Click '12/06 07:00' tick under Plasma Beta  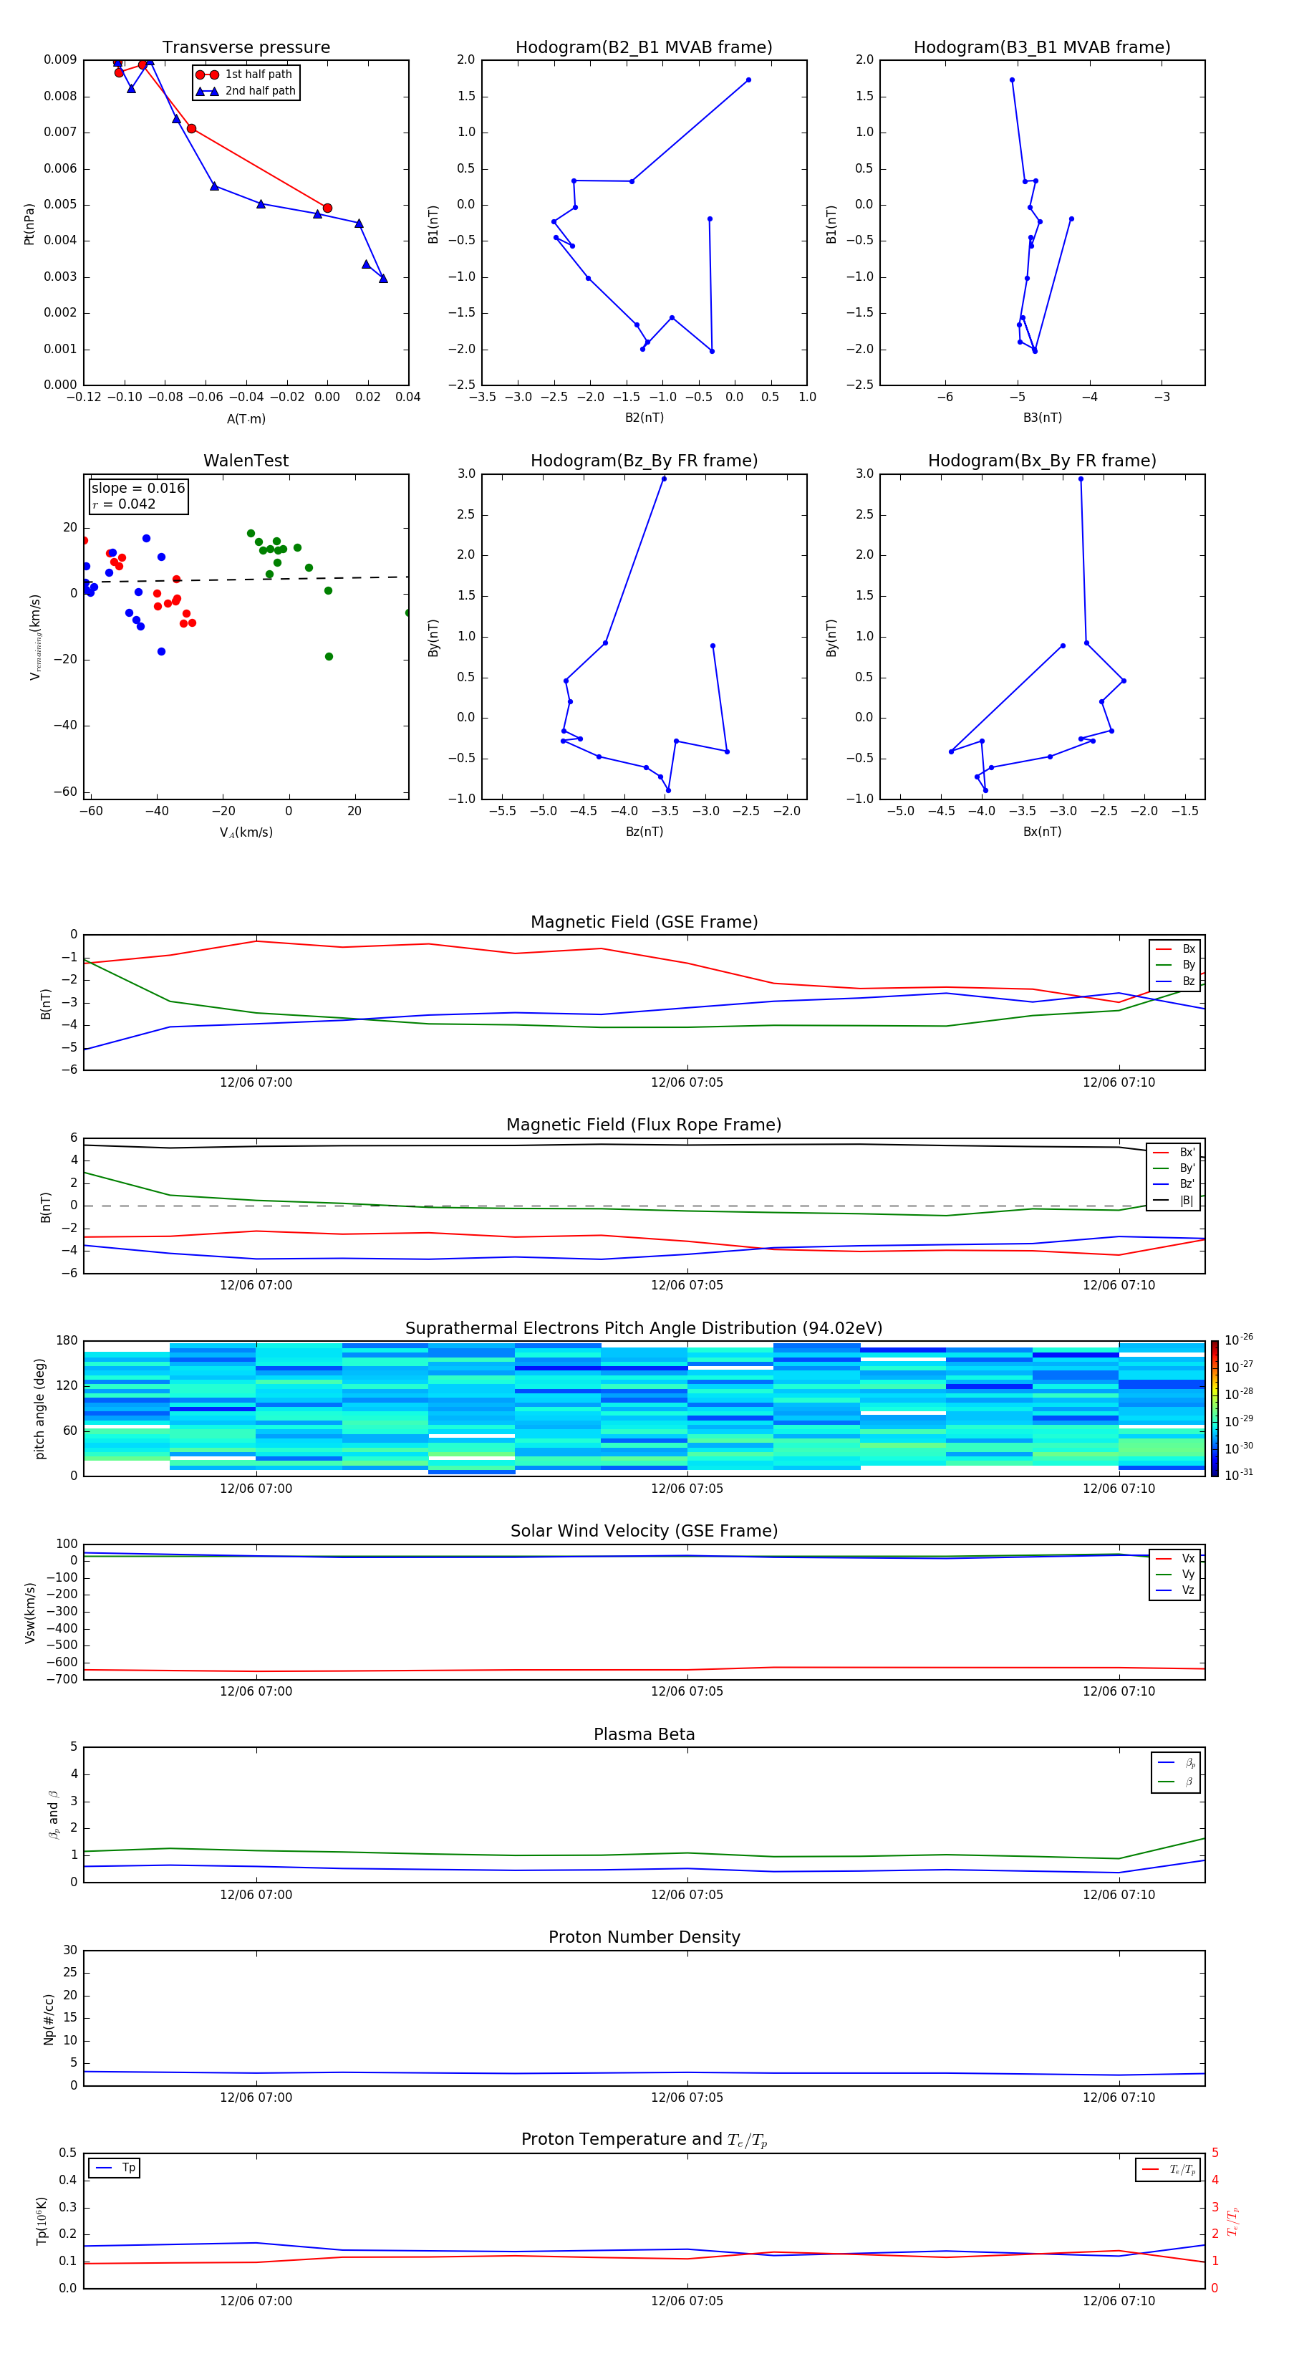(x=256, y=1895)
